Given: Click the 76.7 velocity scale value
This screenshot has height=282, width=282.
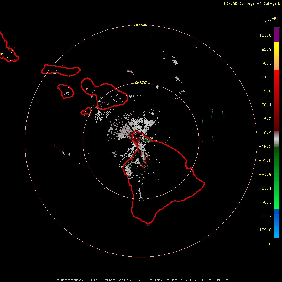Looking at the screenshot, I should pos(267,63).
